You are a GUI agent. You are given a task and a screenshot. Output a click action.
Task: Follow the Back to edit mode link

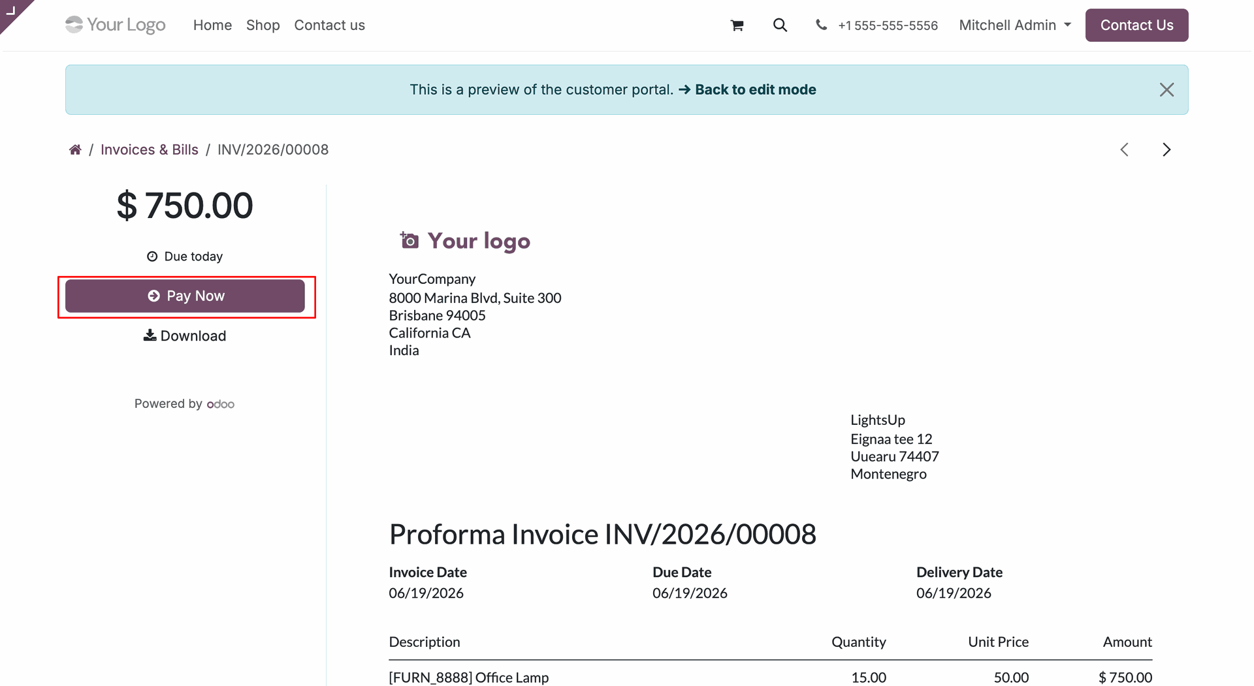pyautogui.click(x=747, y=89)
